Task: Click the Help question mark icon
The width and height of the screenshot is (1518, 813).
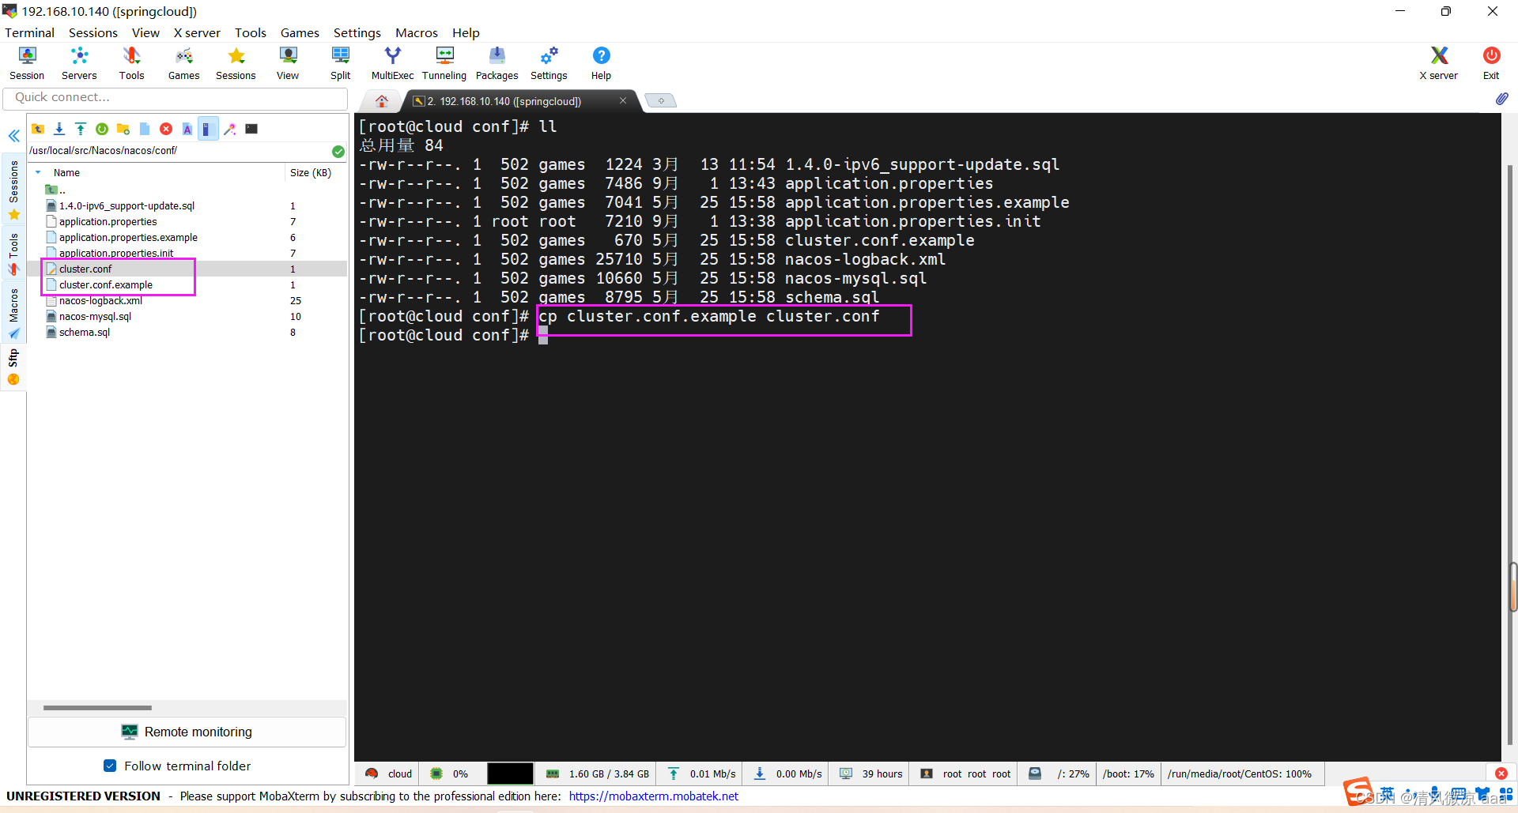Action: (x=601, y=63)
